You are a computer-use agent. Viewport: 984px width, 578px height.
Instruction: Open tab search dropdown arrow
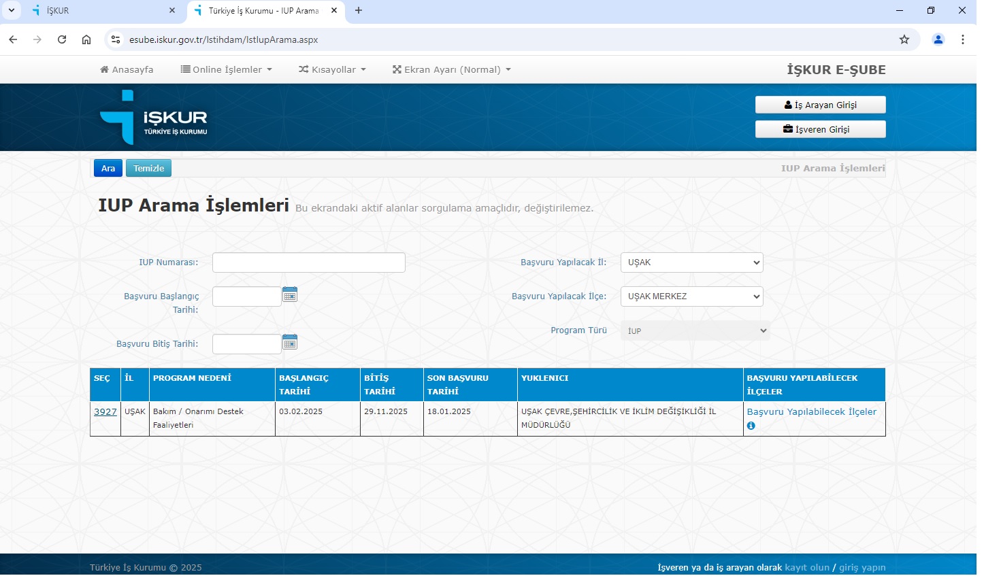point(11,10)
